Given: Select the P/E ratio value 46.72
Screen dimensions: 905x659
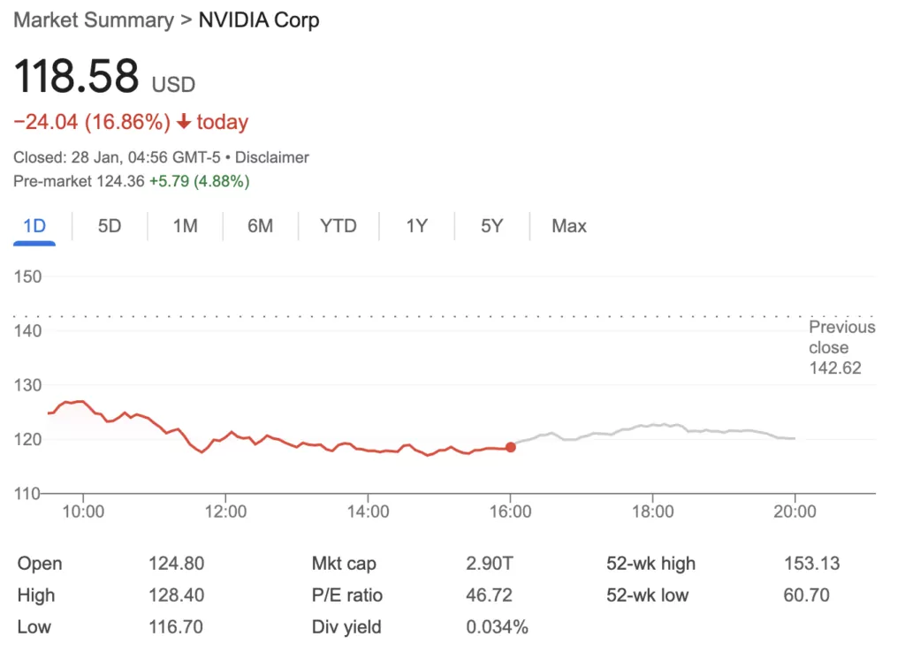Looking at the screenshot, I should (489, 595).
